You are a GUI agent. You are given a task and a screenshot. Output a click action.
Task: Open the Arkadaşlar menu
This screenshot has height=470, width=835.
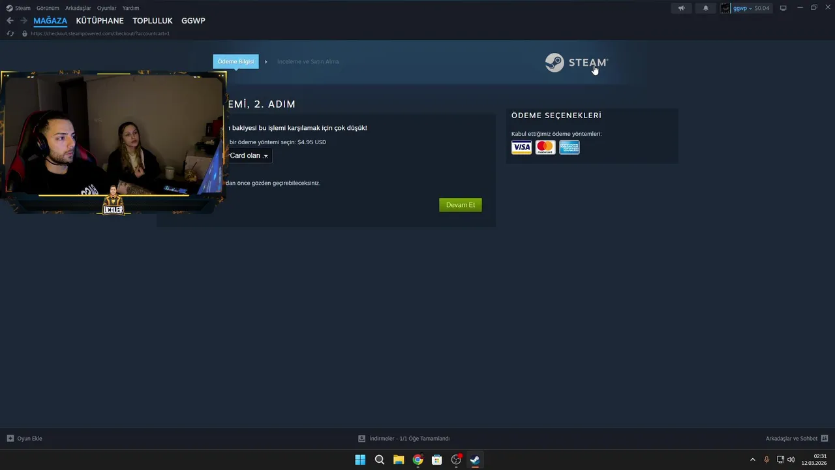[x=78, y=8]
